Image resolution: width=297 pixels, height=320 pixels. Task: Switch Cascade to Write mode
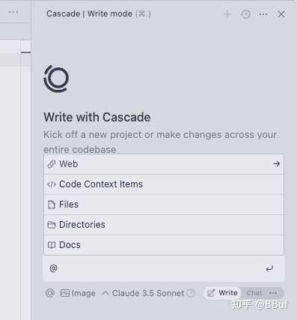pyautogui.click(x=222, y=293)
